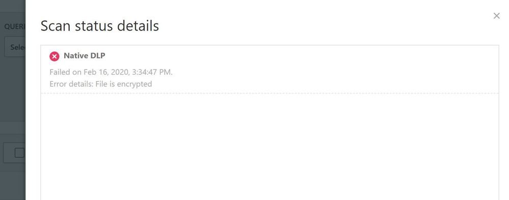Click the Failed on Feb 16, 2020 line
509x200 pixels.
pyautogui.click(x=111, y=72)
